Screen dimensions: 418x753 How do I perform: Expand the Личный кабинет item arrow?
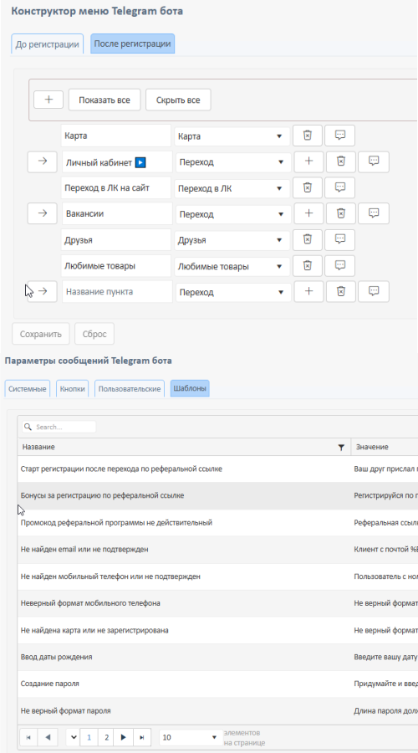point(43,161)
